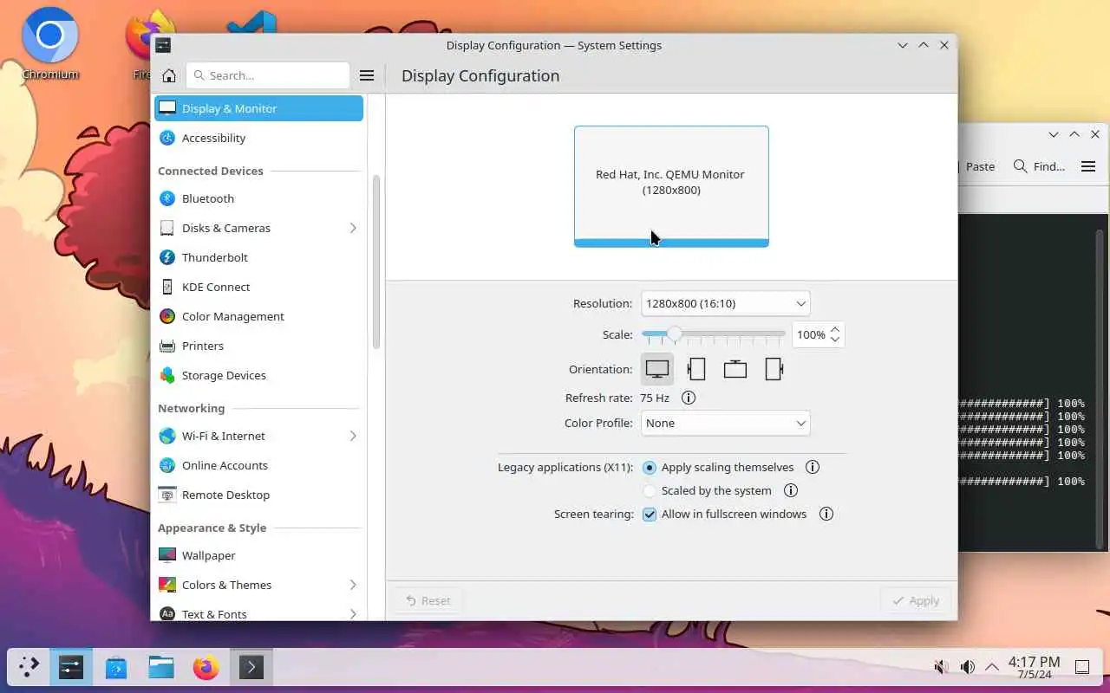Open KDE Connect settings
Screen dimensions: 1110x693
[259, 287]
